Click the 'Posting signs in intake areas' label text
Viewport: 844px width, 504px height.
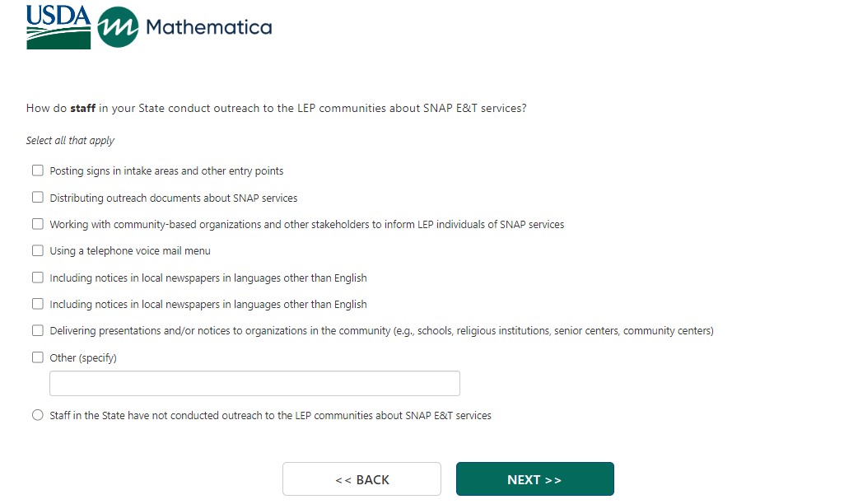[x=166, y=171]
